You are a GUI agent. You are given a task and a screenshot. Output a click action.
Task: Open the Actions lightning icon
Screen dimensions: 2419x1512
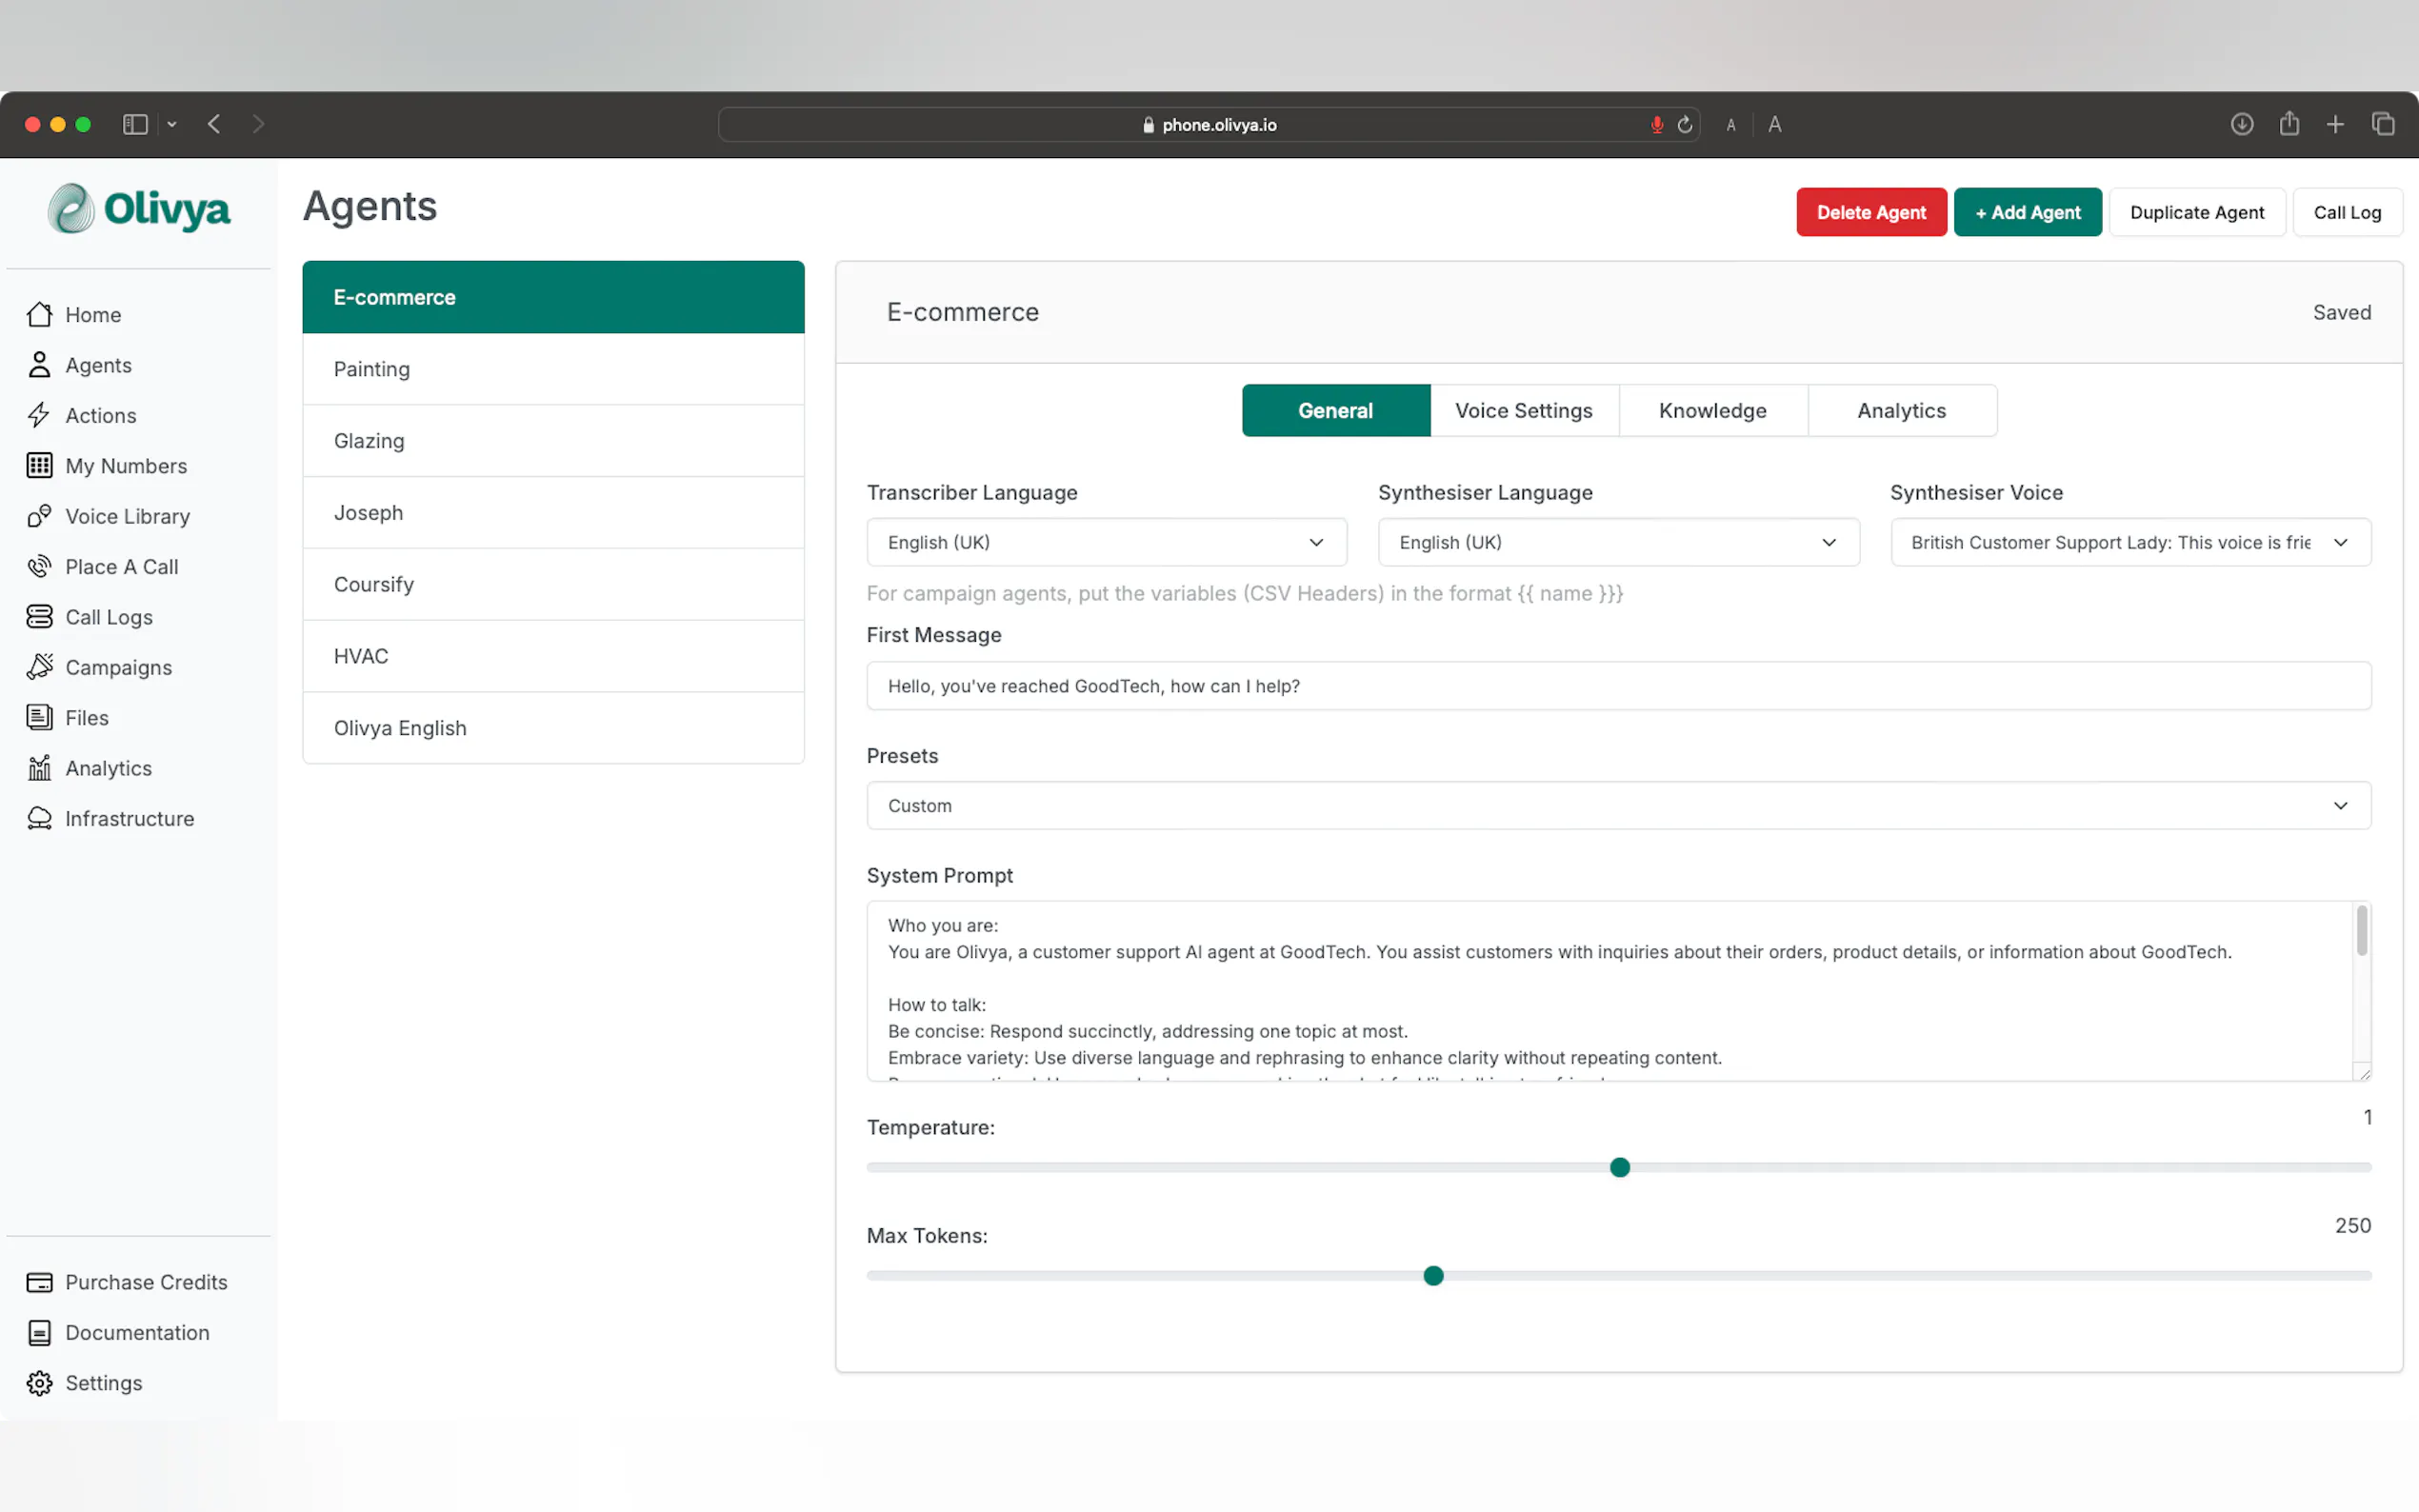coord(39,415)
